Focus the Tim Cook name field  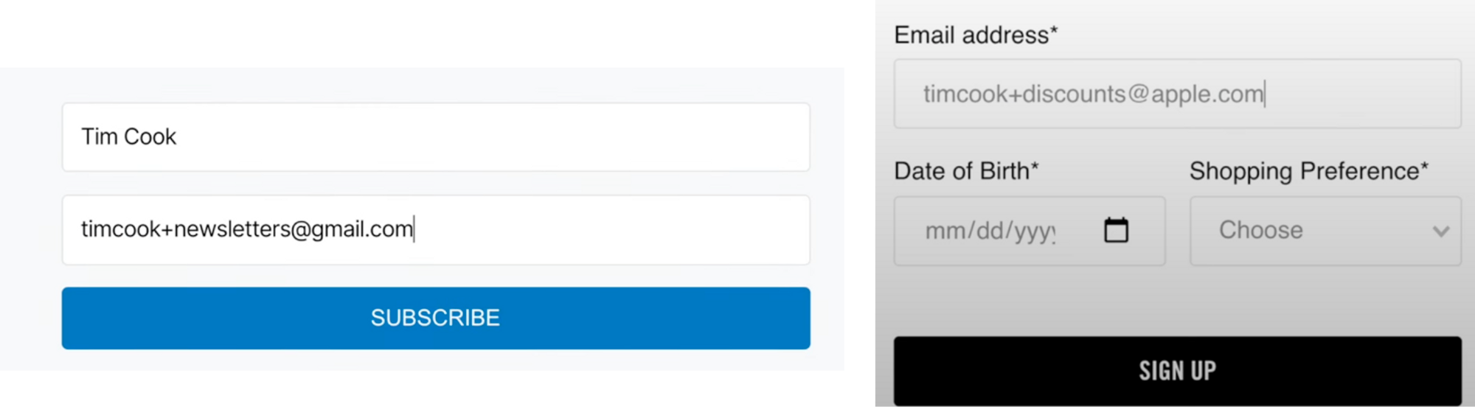436,137
